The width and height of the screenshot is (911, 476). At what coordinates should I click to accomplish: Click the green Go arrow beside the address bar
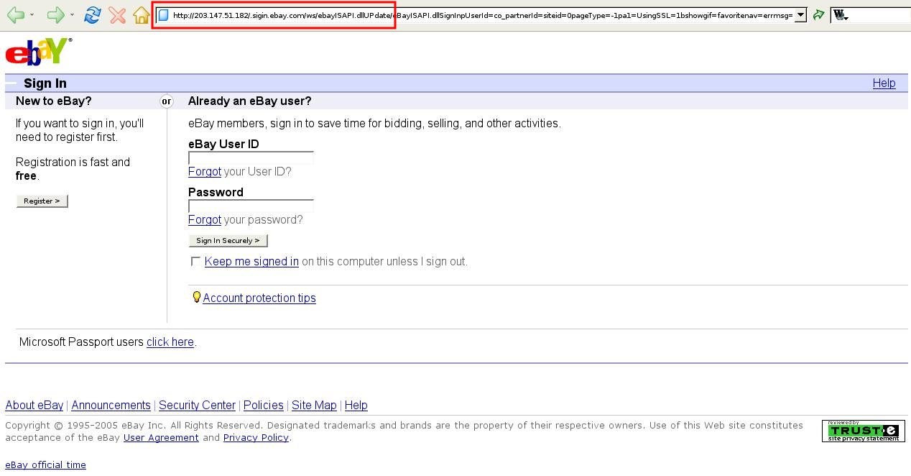tap(818, 15)
